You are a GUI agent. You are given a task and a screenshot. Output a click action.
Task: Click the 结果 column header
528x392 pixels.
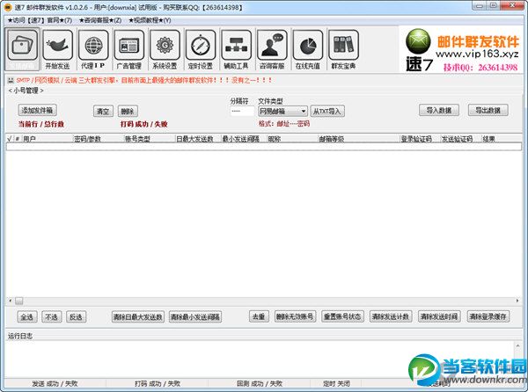click(502, 139)
